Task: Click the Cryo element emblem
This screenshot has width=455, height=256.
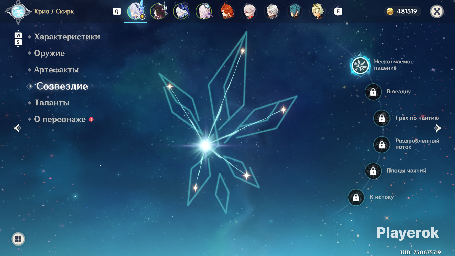Action: [x=18, y=12]
